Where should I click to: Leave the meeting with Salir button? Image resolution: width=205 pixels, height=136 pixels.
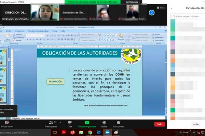pyautogui.click(x=159, y=124)
